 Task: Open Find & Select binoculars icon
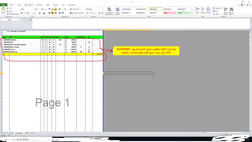coord(231,11)
